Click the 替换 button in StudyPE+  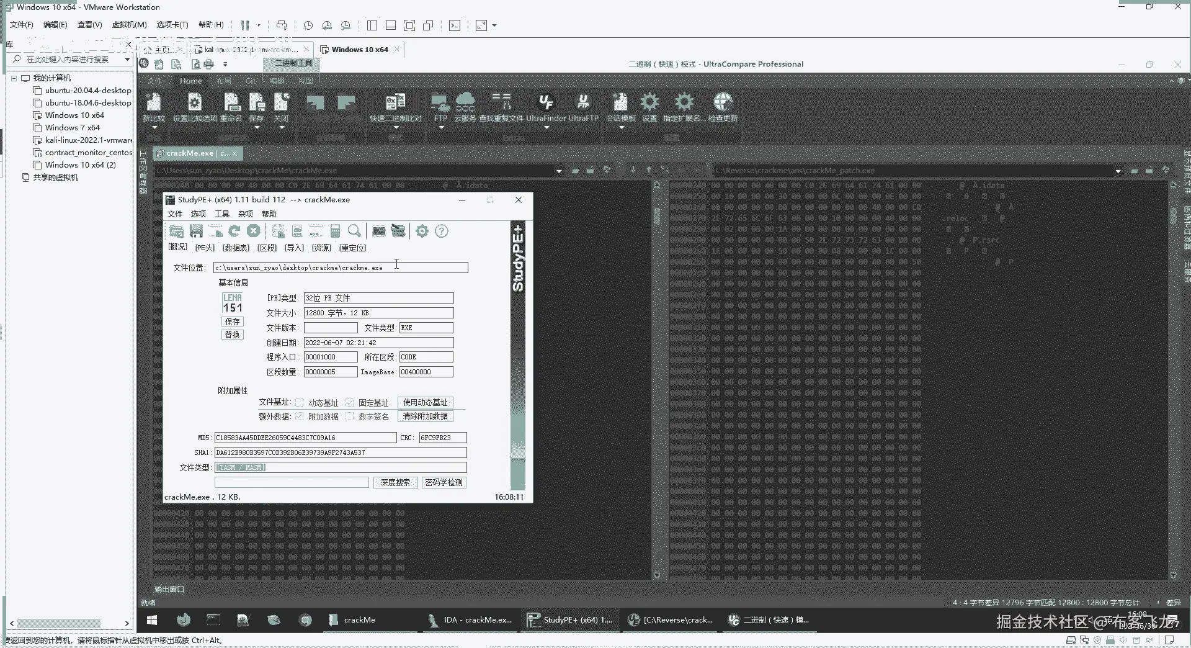[233, 335]
